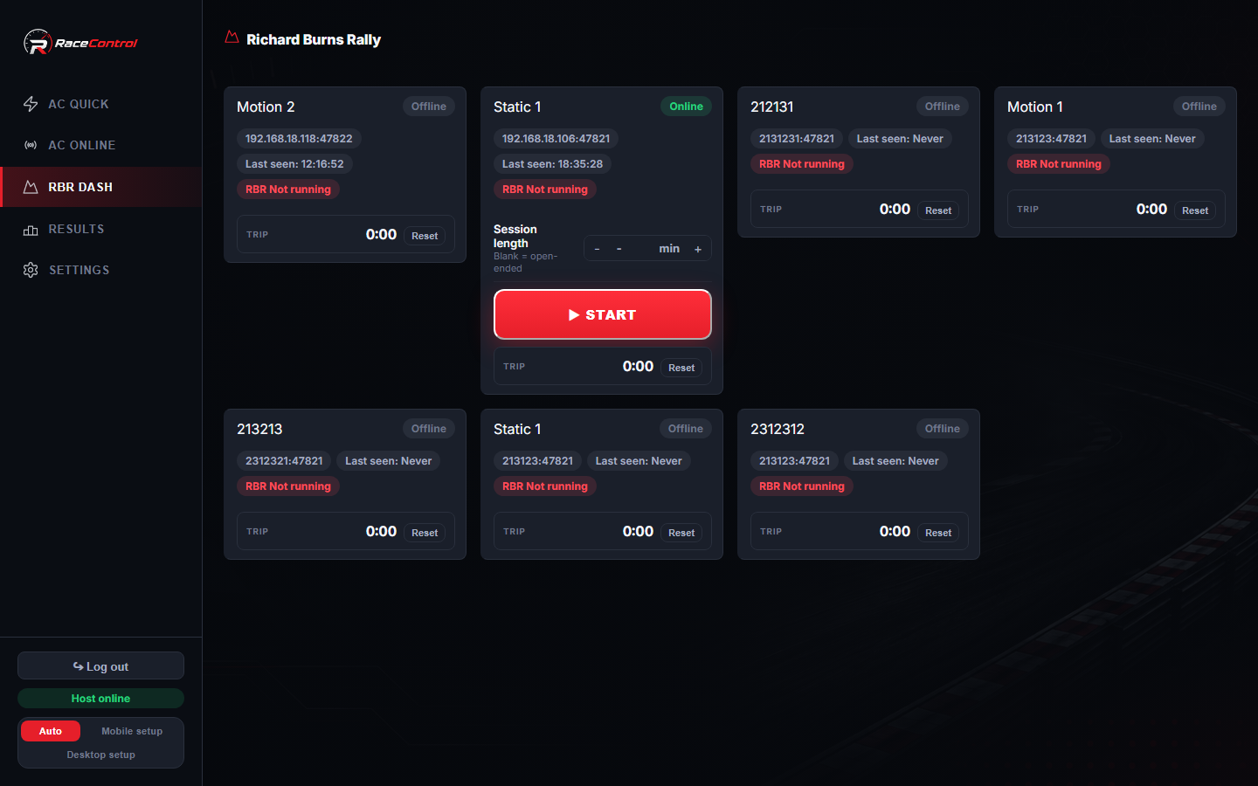Screen dimensions: 1258x786
Task: Select the RBR Dash mountain icon
Action: click(31, 187)
